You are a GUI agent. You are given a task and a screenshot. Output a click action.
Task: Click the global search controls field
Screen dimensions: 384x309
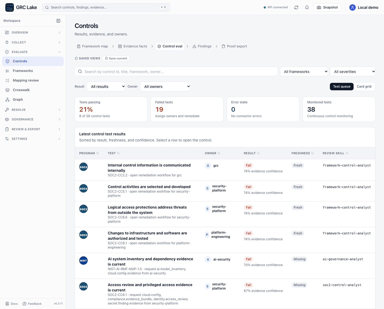pyautogui.click(x=106, y=7)
